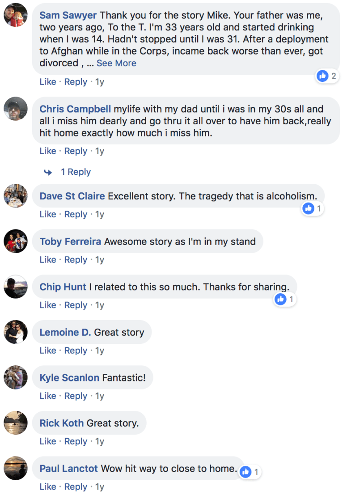Click the like count icon on Dave St Claire's comment
The height and width of the screenshot is (495, 343).
308,208
